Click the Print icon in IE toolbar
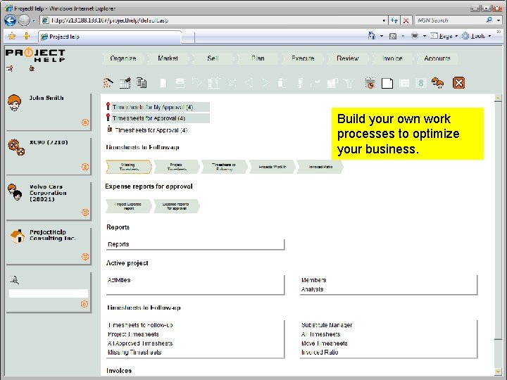This screenshot has height=380, width=507. point(415,36)
